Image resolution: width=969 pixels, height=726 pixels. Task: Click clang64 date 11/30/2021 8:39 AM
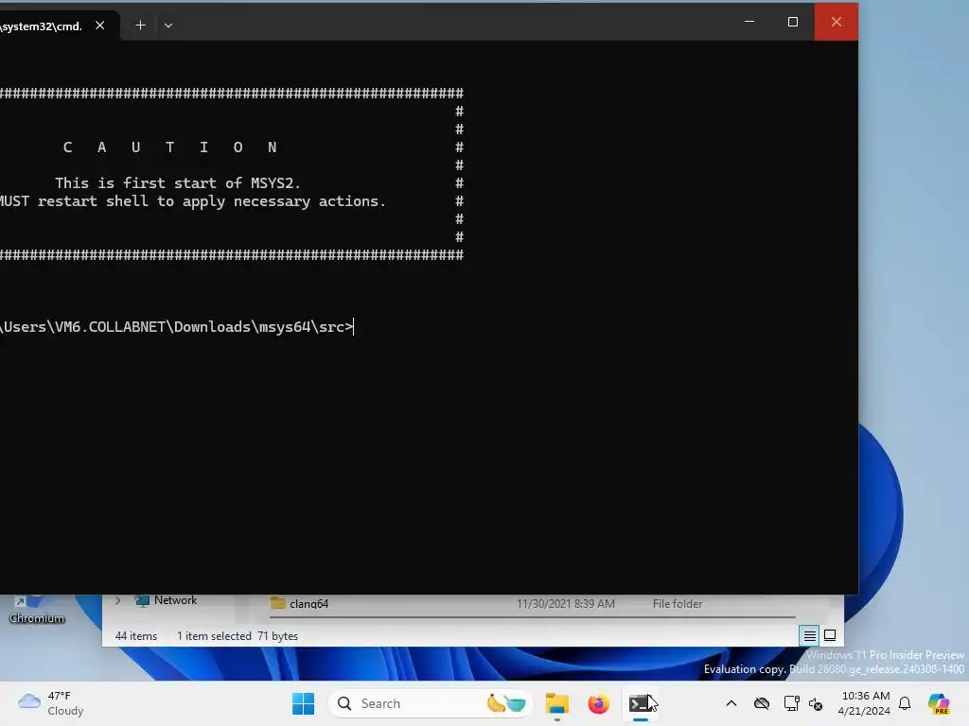(566, 604)
